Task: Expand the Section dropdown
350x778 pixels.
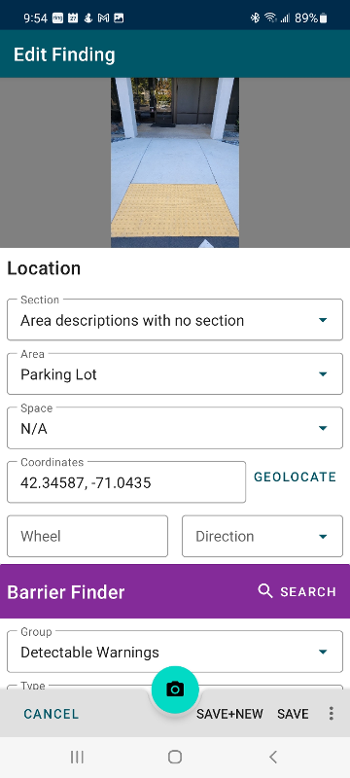Action: 175,320
